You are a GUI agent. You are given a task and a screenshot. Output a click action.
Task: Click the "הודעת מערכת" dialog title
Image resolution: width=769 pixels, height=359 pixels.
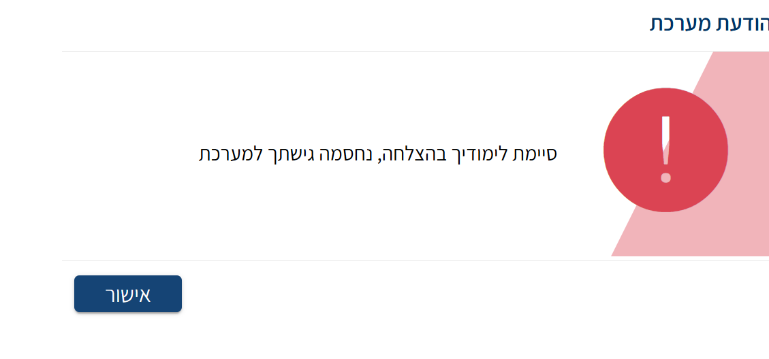point(709,23)
